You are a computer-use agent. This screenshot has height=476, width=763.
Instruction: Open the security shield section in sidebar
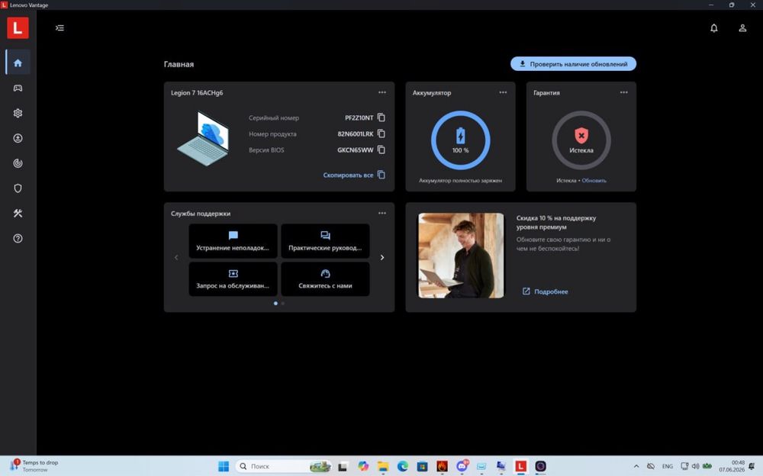[18, 188]
